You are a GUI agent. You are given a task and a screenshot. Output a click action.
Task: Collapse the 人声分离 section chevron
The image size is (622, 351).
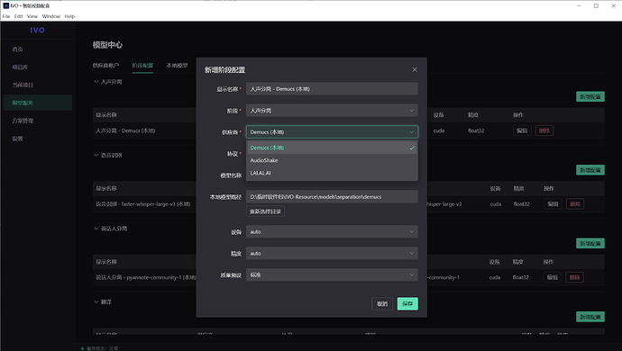click(96, 82)
